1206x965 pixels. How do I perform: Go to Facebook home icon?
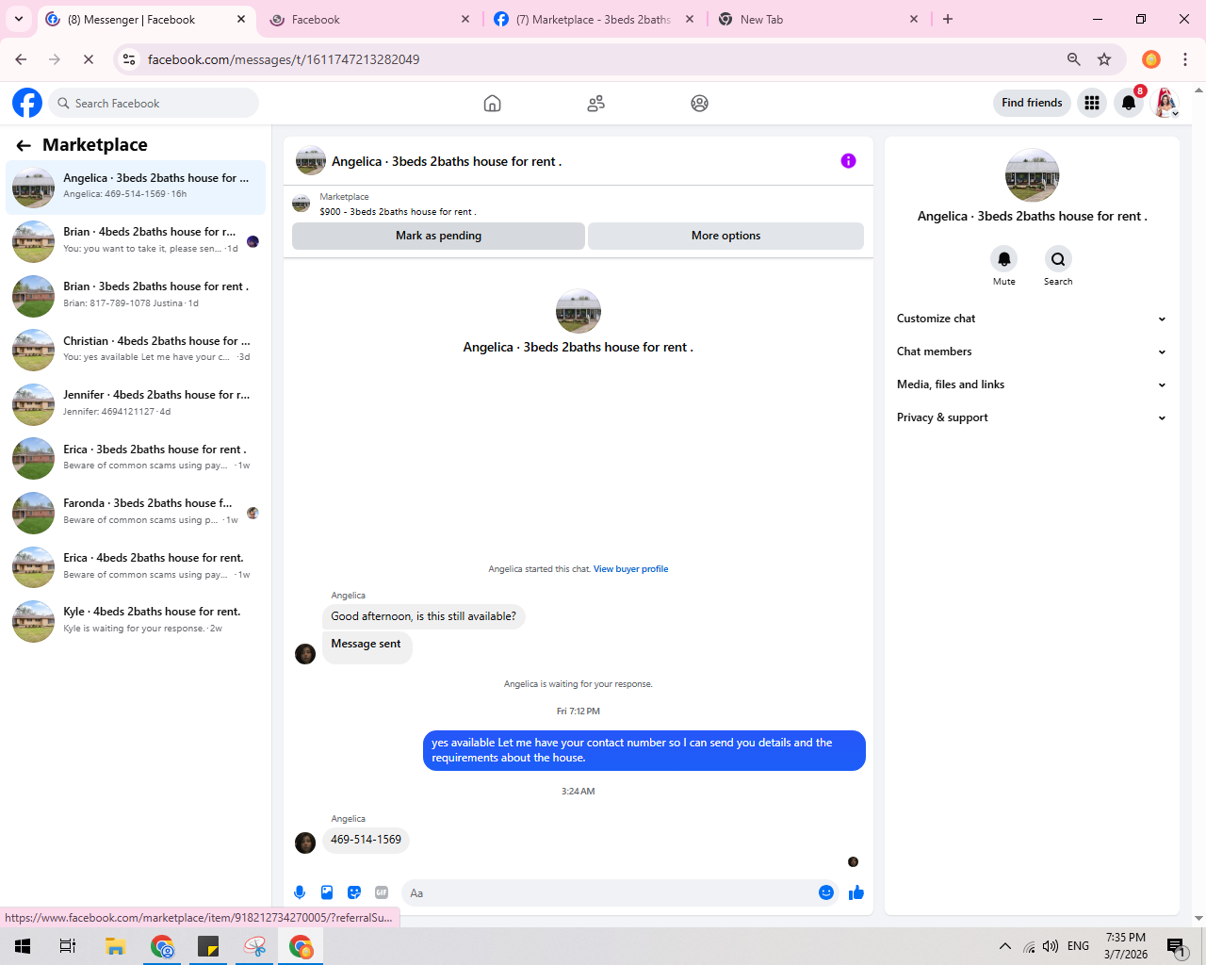492,104
